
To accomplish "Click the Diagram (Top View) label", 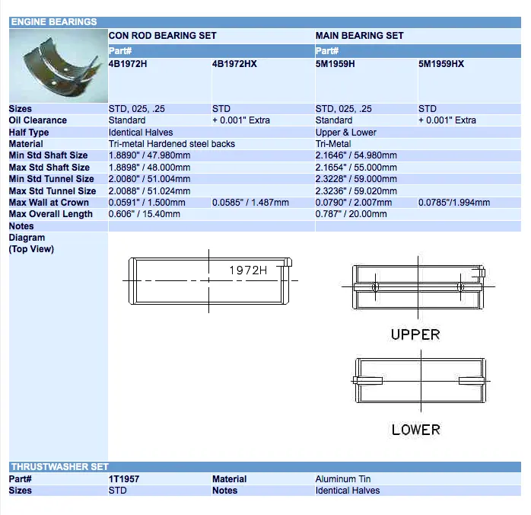I will [x=31, y=244].
